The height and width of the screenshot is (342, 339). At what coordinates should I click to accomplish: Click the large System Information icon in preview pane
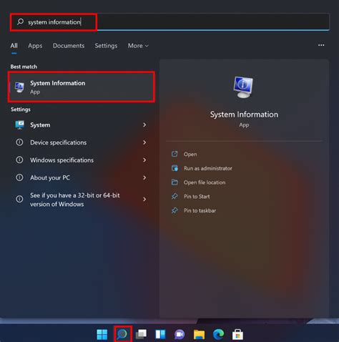(243, 87)
